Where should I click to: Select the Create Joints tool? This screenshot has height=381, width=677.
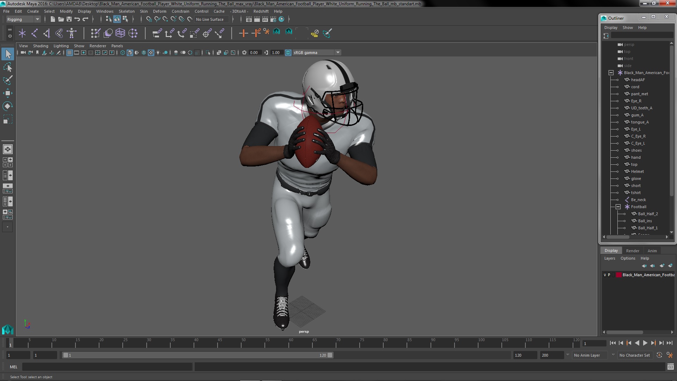point(35,33)
